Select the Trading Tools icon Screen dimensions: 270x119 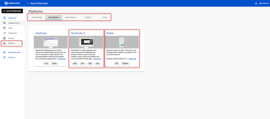pyautogui.click(x=4, y=33)
